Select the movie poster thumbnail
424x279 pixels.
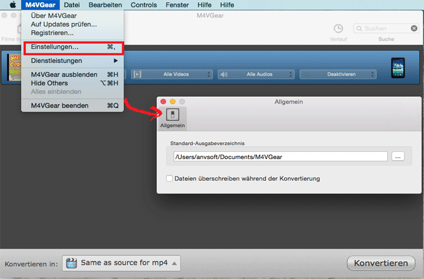tap(14, 67)
